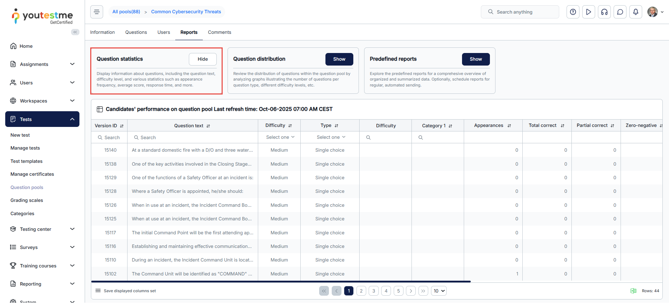Open the help question mark icon
Image resolution: width=669 pixels, height=303 pixels.
[573, 12]
